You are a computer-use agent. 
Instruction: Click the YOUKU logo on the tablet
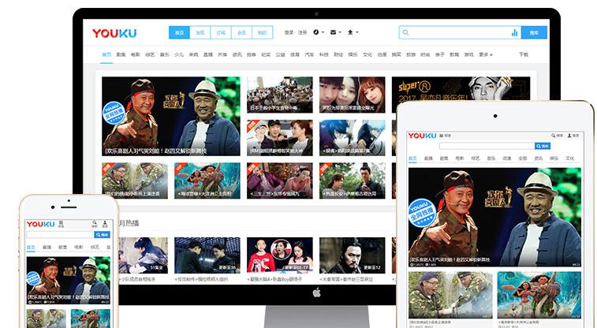coord(422,136)
